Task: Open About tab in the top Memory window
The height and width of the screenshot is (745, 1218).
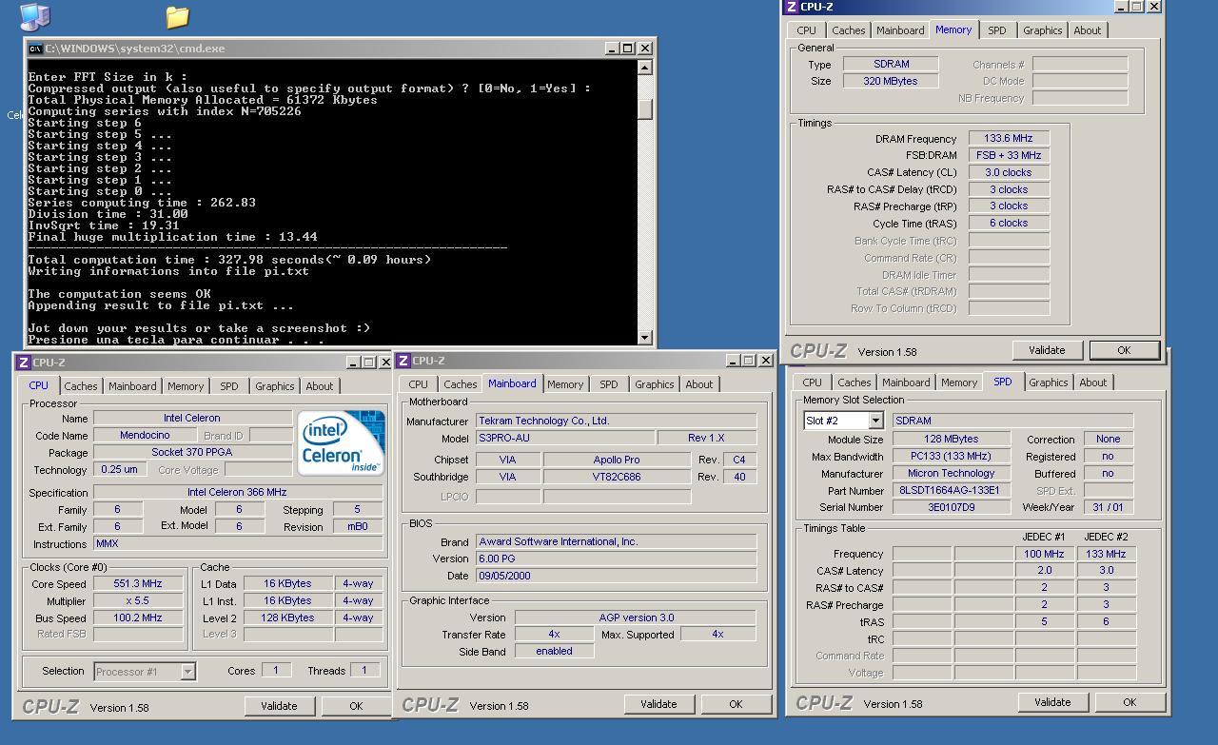Action: (1088, 30)
